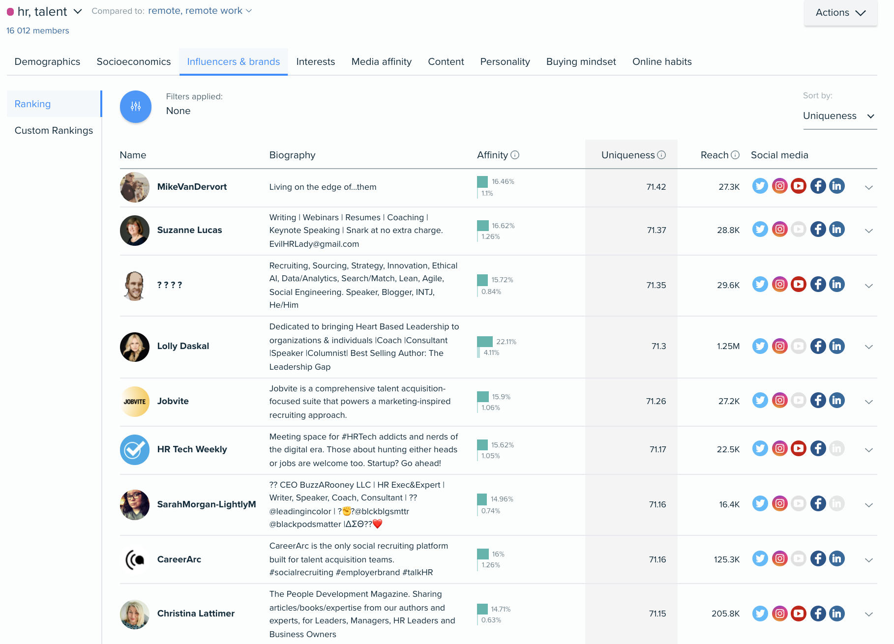Click Lolly Daskal's 22.11% affinity bar
The height and width of the screenshot is (644, 894).
tap(485, 342)
